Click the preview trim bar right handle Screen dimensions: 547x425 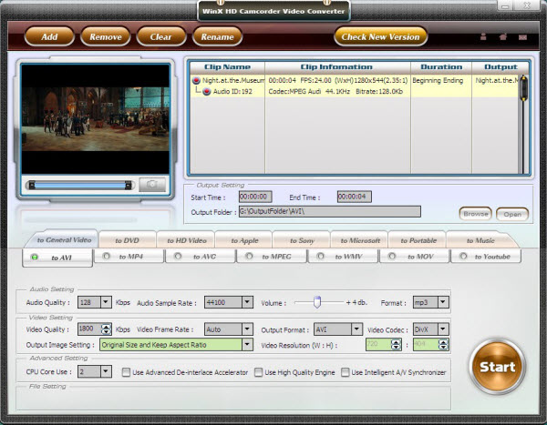(x=129, y=185)
